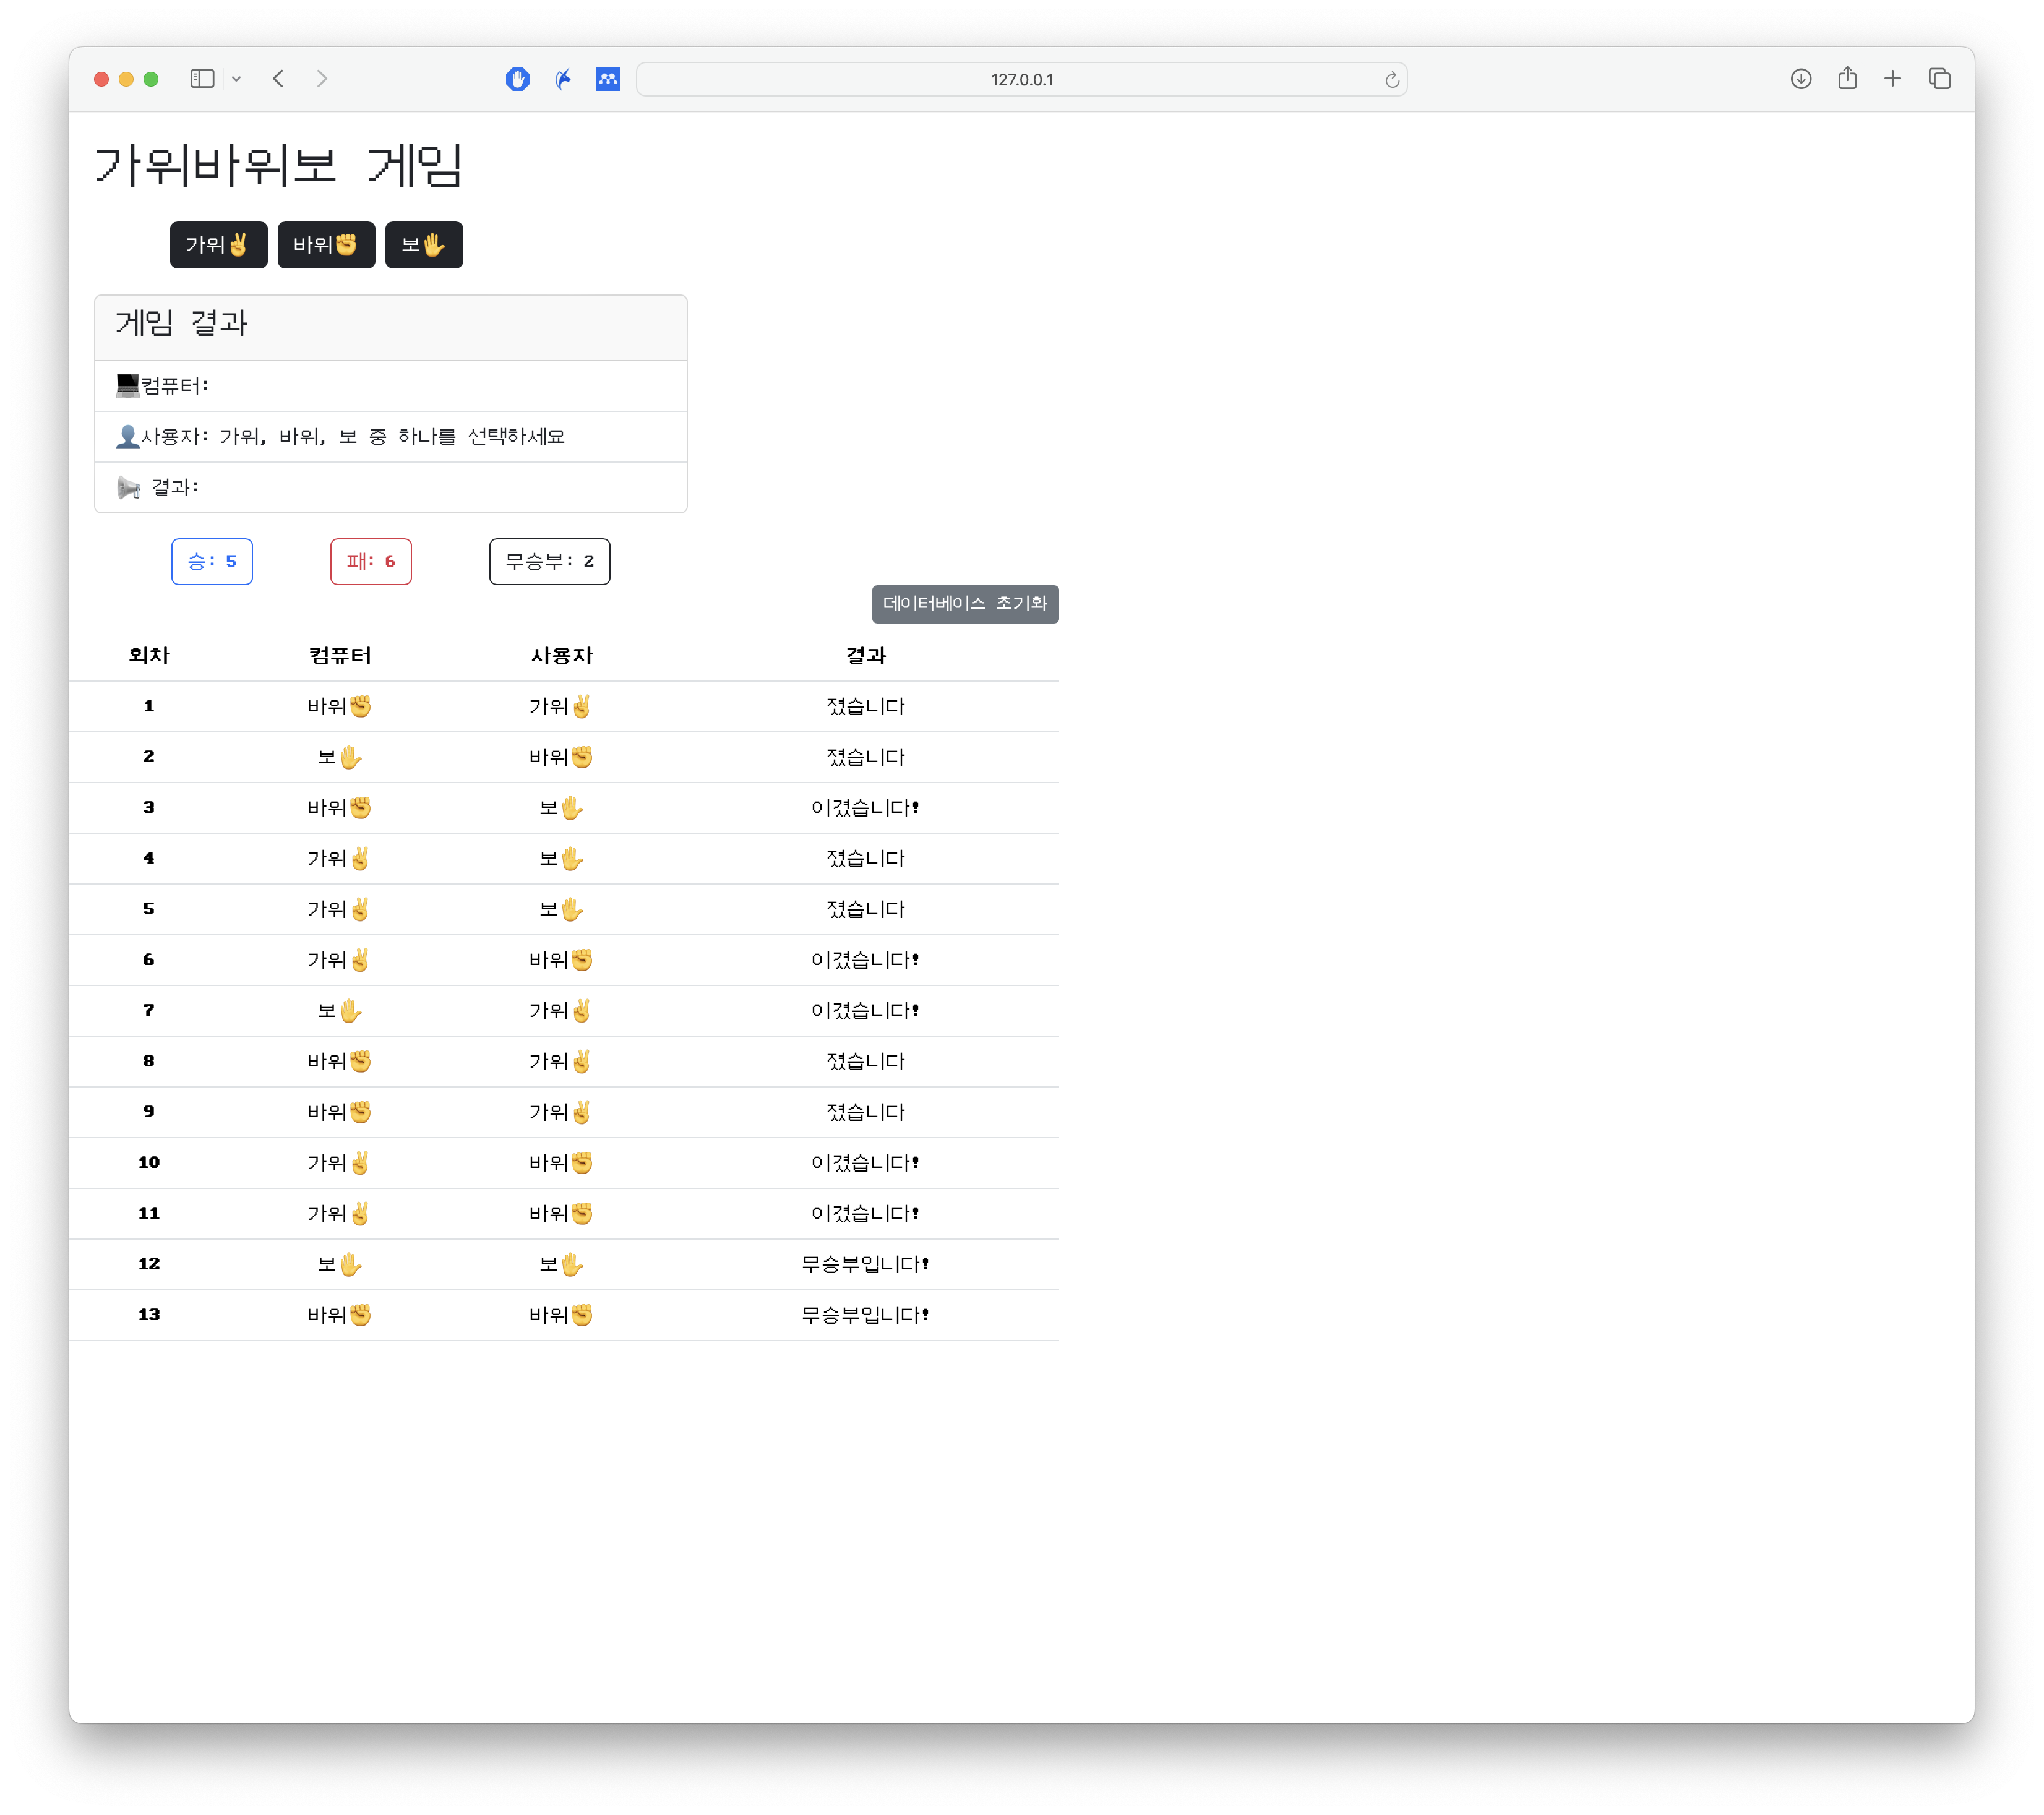Click the 무승부: 2 badge
This screenshot has height=1815, width=2044.
(549, 562)
